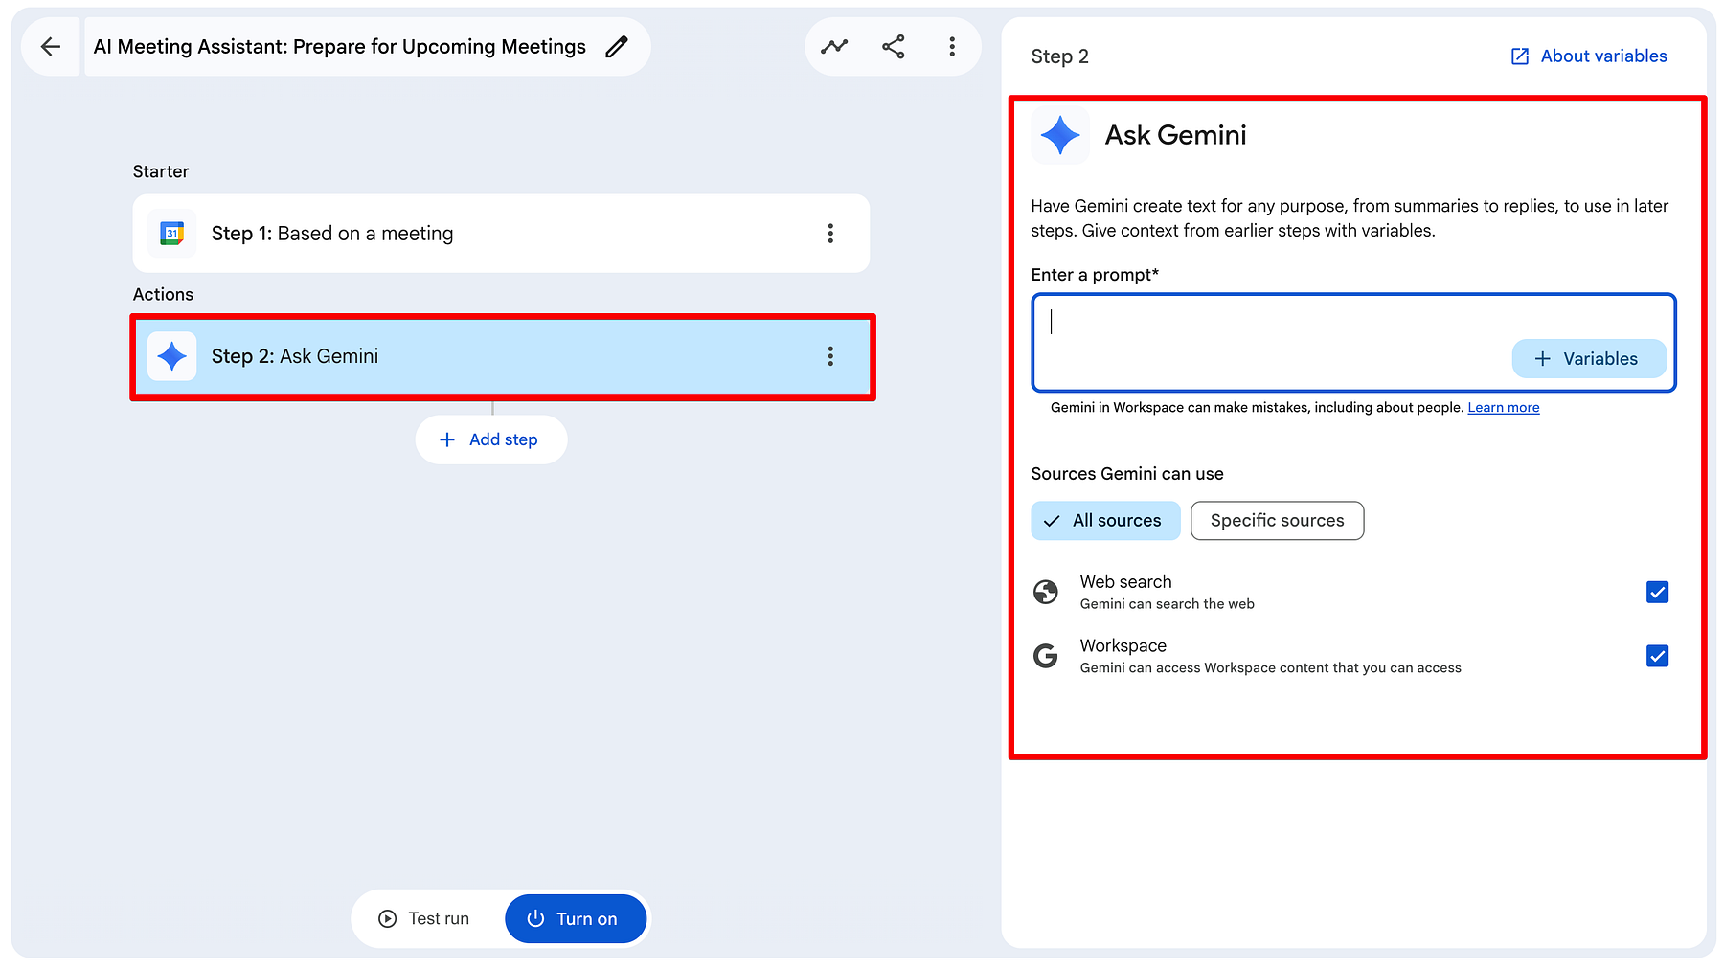Click the 'Actions' section label
The image size is (1724, 969).
(x=163, y=294)
